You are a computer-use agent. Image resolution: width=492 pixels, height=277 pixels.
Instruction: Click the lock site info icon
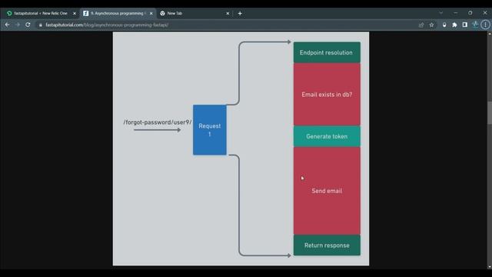click(41, 25)
